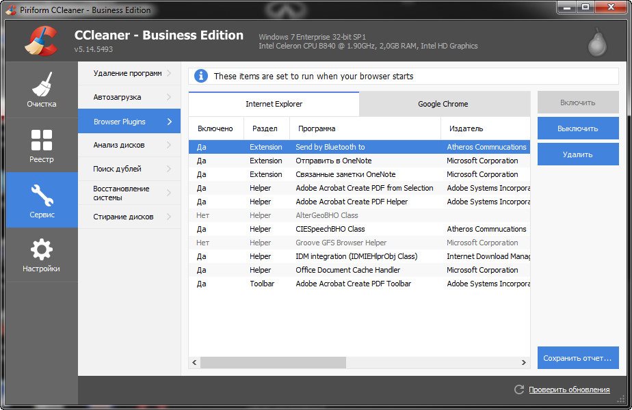Viewport: 632px width, 410px height.
Task: Open Стирание дисков drive wiper
Action: tap(129, 217)
